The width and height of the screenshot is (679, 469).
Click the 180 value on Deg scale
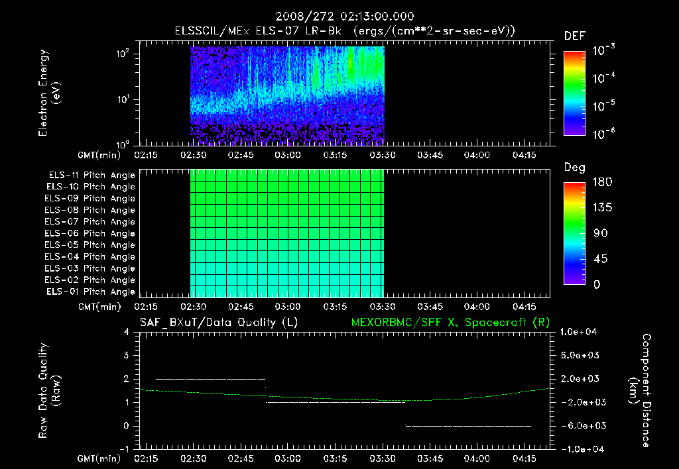pos(602,182)
